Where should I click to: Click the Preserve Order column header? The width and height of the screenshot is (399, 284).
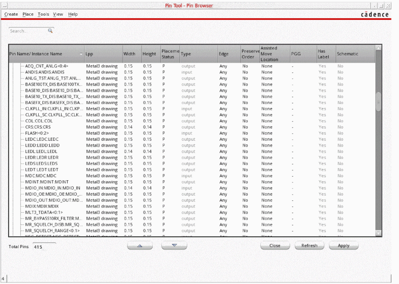pos(250,54)
